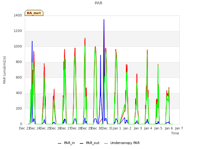Click the PAR chart title
This screenshot has height=149, width=198.
pyautogui.click(x=98, y=3)
